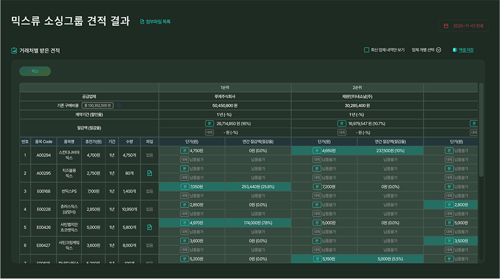
Task: Open the attached file icon for 사틴벨지안 초코렛믹스
Action: click(x=149, y=227)
